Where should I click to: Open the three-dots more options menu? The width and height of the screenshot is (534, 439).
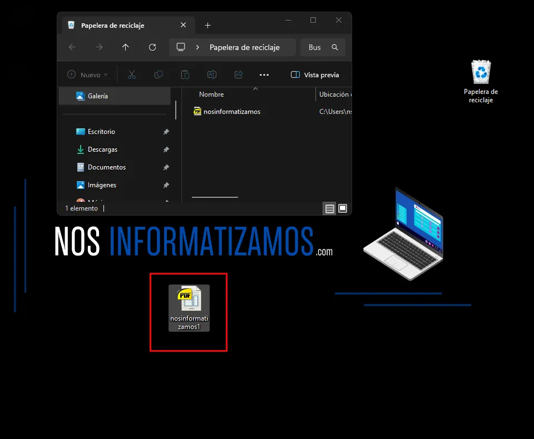point(264,75)
